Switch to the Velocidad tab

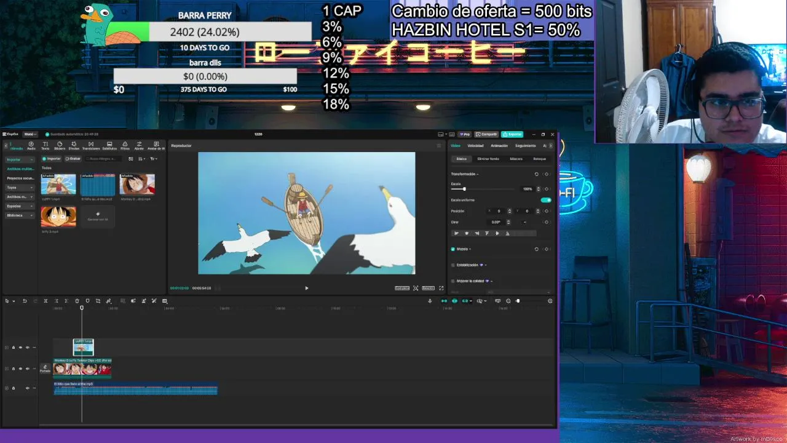tap(475, 146)
